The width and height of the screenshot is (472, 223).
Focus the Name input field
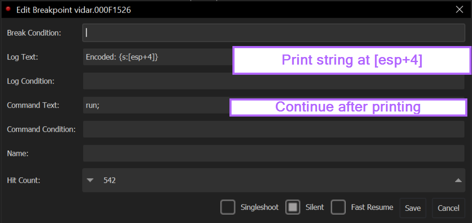274,153
